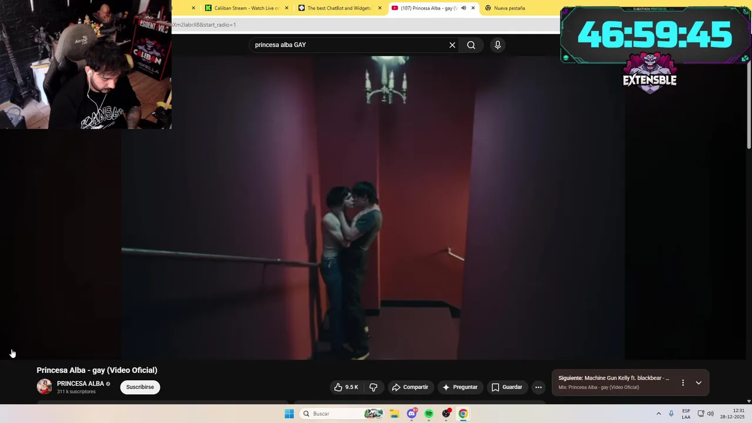Like the video with 9.5 K thumbs up
This screenshot has width=752, height=423.
[x=345, y=387]
